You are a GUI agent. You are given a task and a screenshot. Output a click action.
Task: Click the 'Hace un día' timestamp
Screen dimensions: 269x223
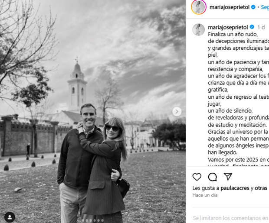pos(205,195)
